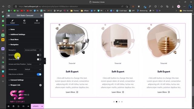194x109 pixels.
Task: Open Elementor page settings gear
Action: pyautogui.click(x=8, y=106)
